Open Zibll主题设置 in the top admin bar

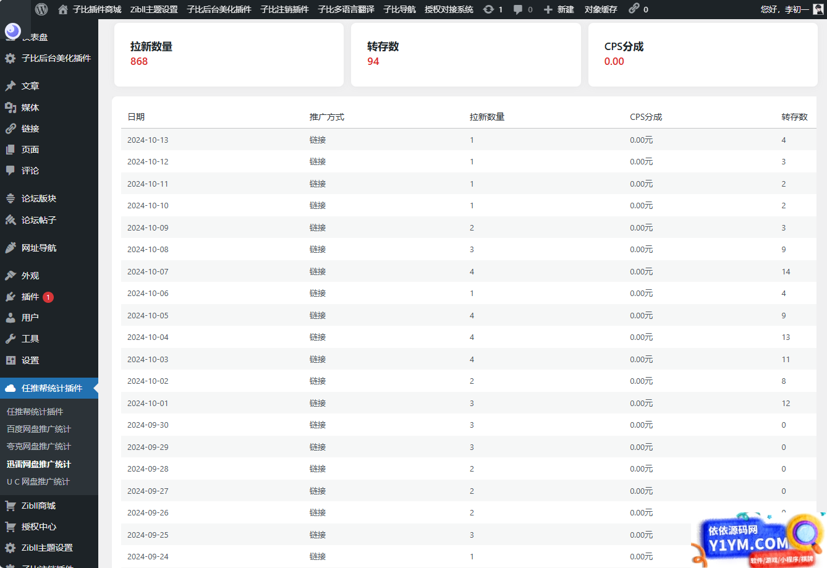(154, 9)
